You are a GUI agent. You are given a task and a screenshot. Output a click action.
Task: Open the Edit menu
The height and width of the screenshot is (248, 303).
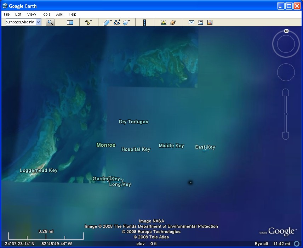coord(18,14)
